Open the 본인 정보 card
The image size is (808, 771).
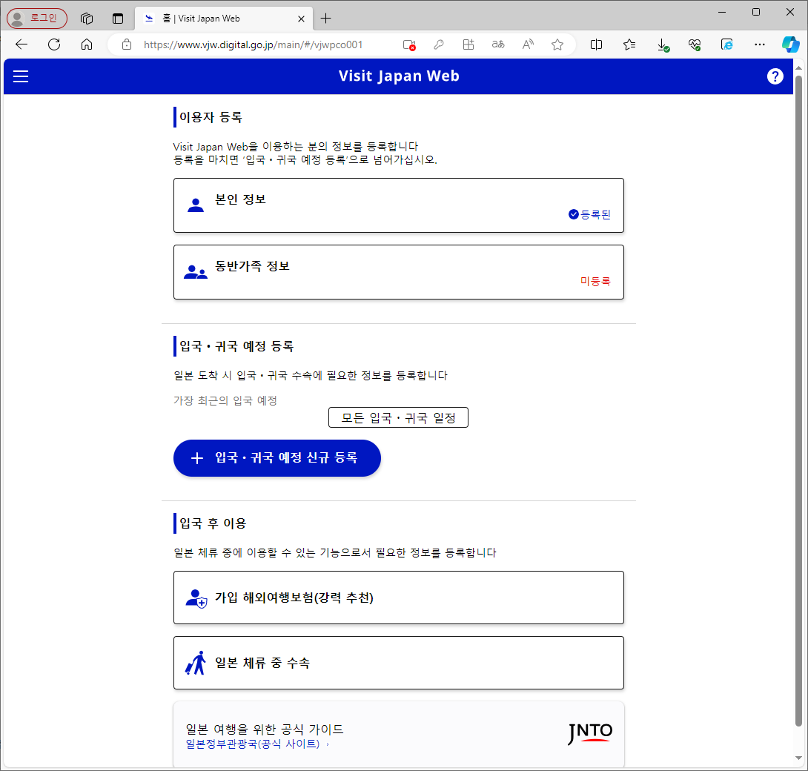[399, 205]
